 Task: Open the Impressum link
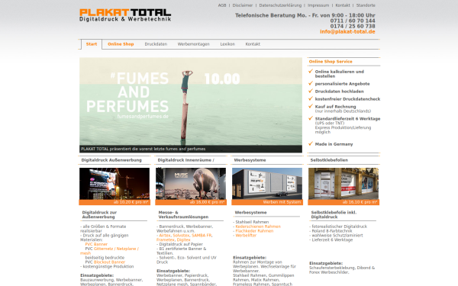click(318, 5)
